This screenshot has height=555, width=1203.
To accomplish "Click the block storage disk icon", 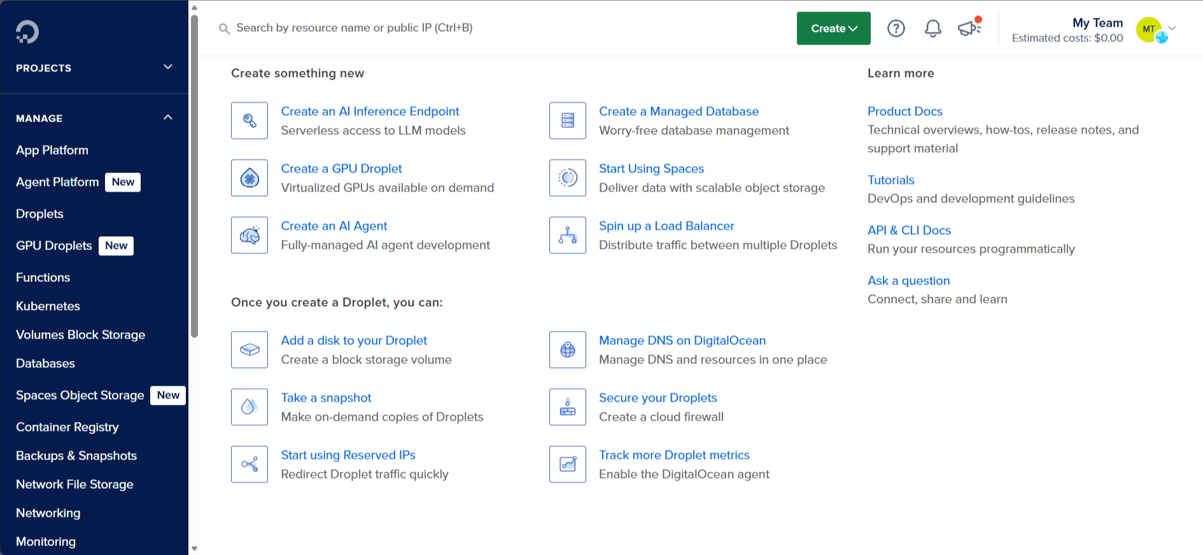I will tap(250, 349).
